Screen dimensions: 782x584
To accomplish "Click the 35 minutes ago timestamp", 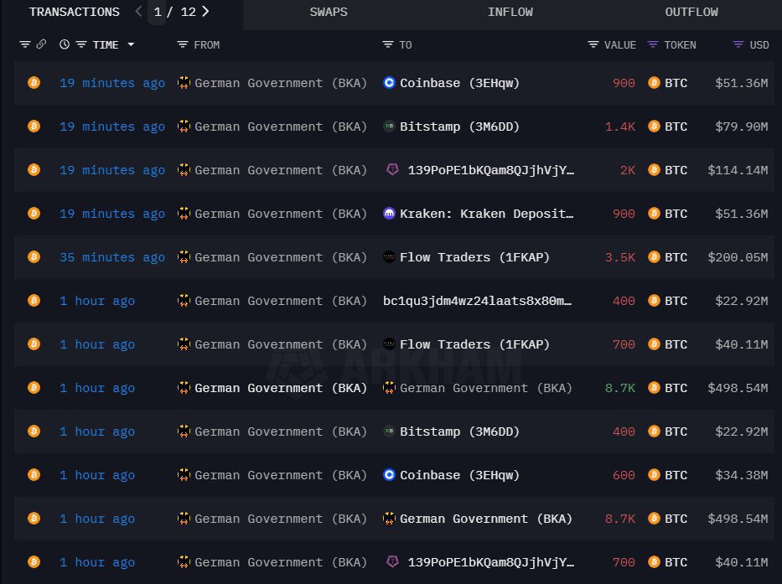I will click(x=112, y=257).
